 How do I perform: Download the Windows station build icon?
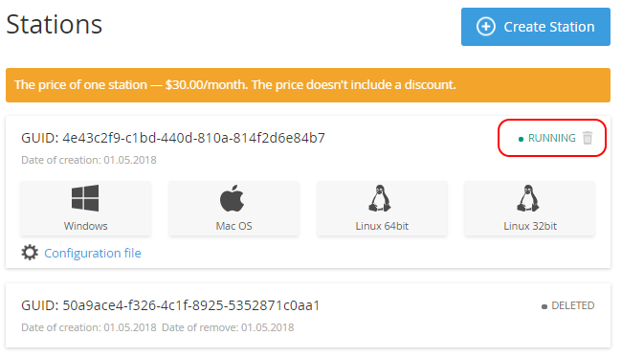tap(85, 197)
